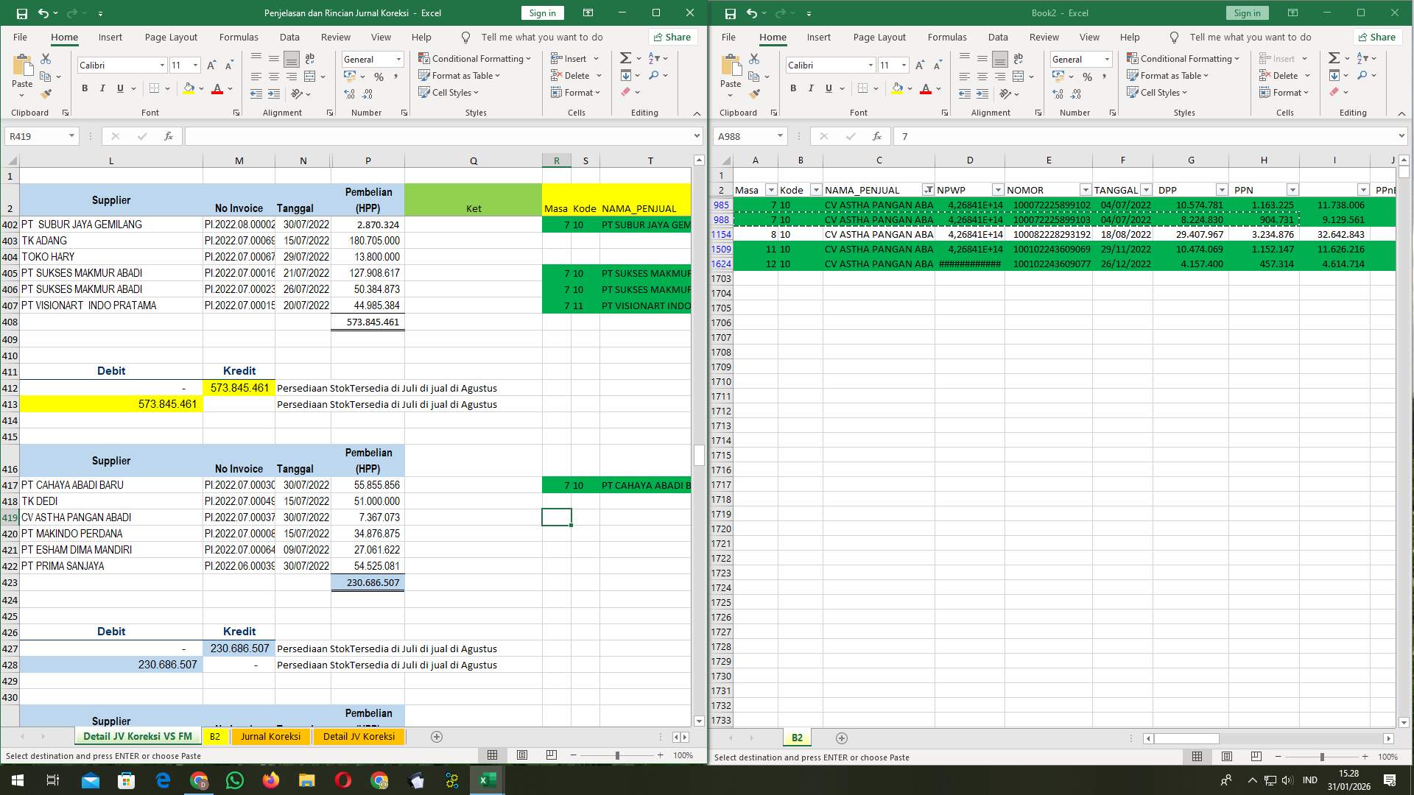Open the Format Painter tool

[x=46, y=93]
